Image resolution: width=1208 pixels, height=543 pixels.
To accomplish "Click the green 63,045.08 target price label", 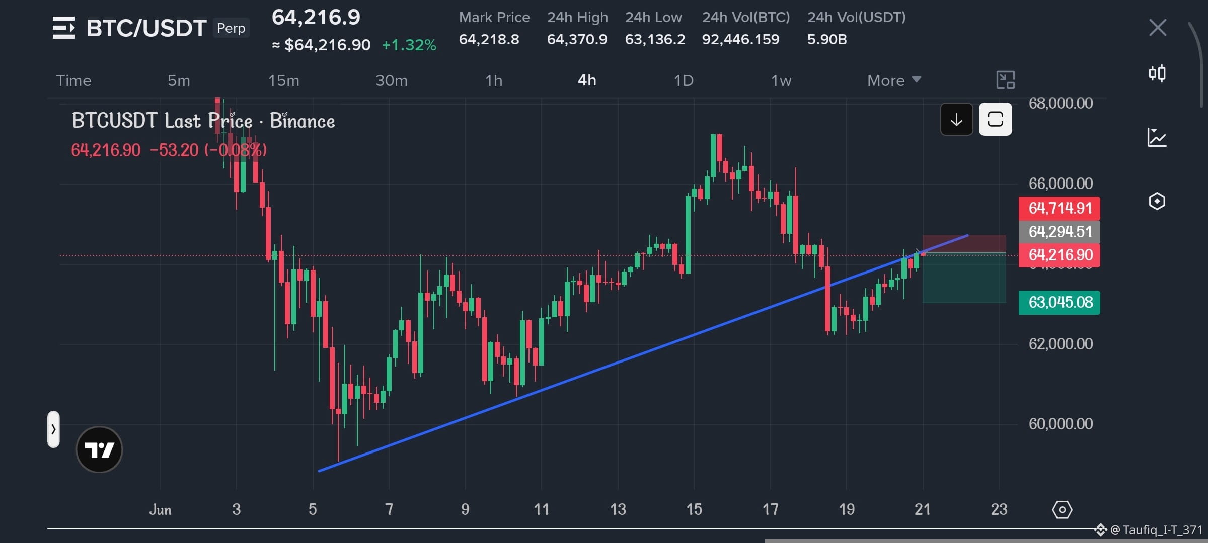I will (1060, 302).
